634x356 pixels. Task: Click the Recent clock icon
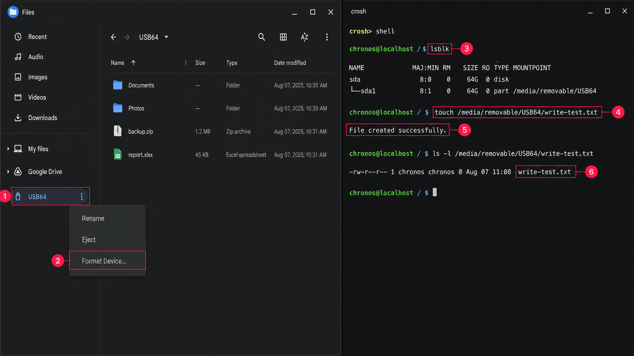coord(18,37)
